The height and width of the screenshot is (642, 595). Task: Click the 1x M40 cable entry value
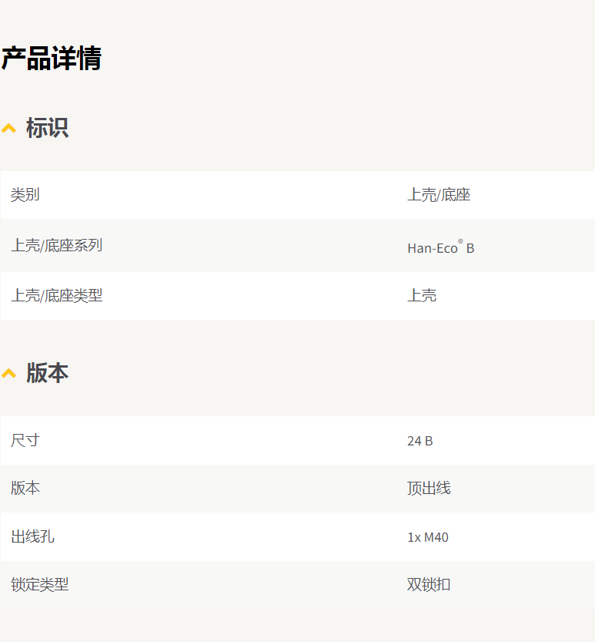pos(427,537)
